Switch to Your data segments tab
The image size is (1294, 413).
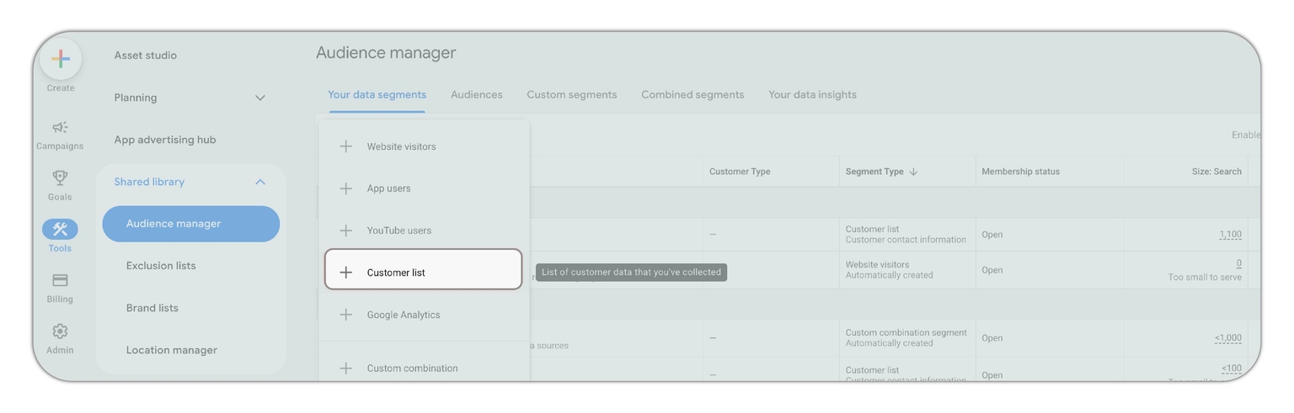pos(377,95)
